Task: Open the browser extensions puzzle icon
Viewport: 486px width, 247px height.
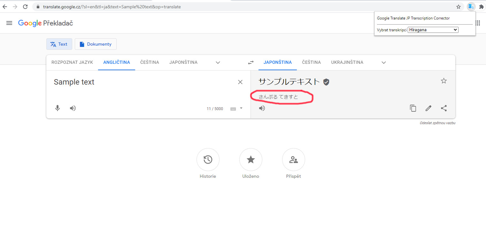Action: (x=481, y=7)
